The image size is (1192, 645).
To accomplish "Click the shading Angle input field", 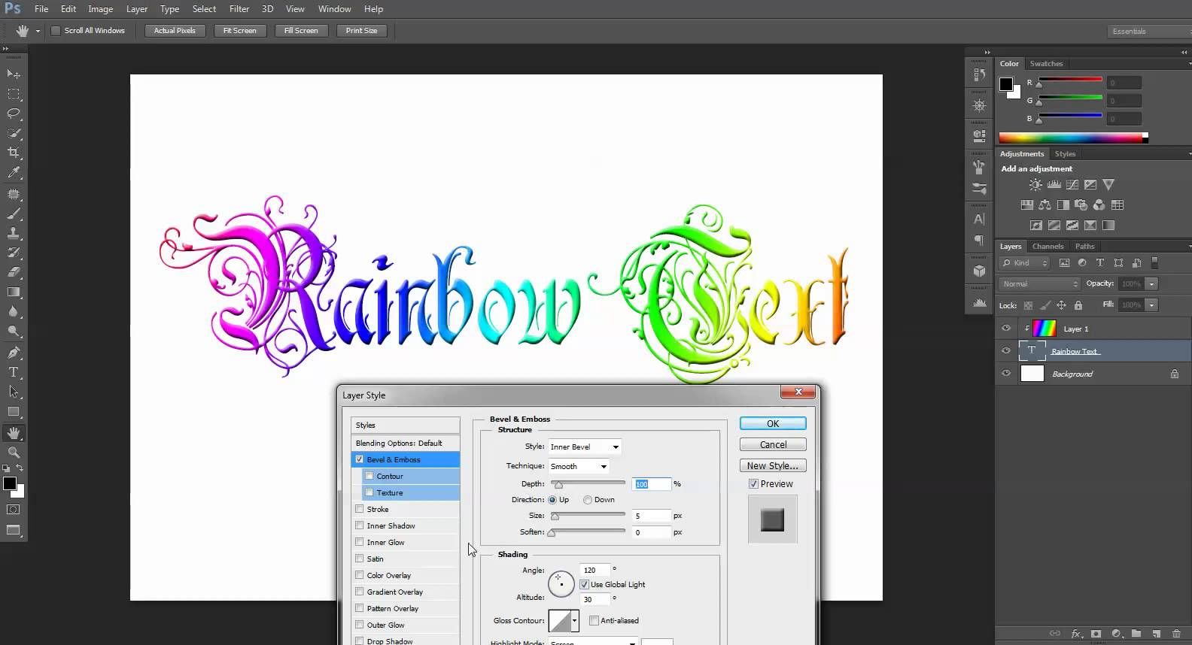I will tap(594, 570).
